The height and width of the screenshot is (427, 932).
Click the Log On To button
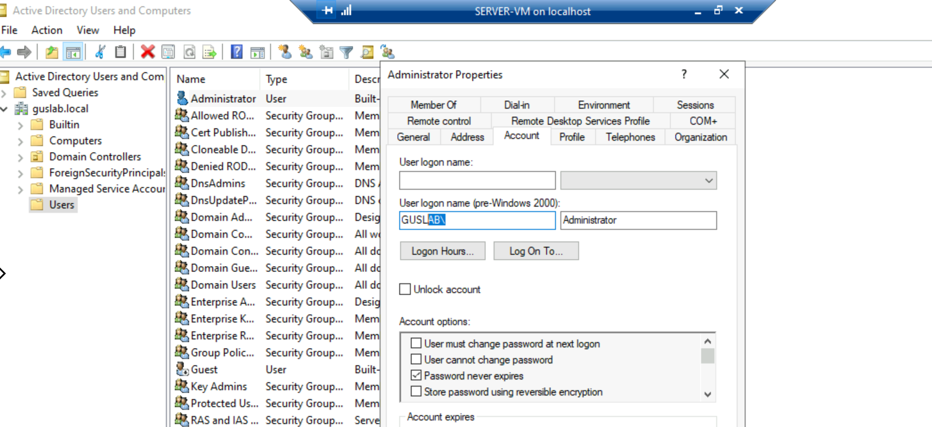pos(536,251)
